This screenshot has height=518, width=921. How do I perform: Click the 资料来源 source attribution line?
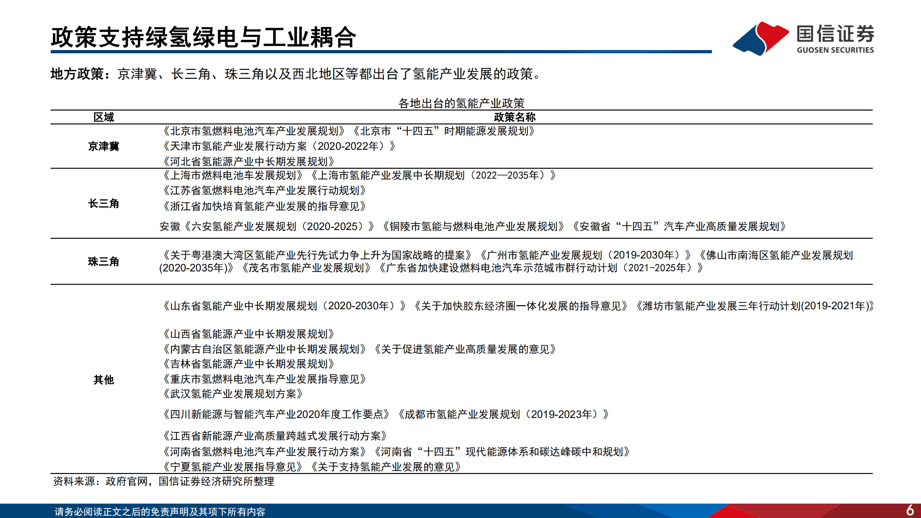pos(163,481)
